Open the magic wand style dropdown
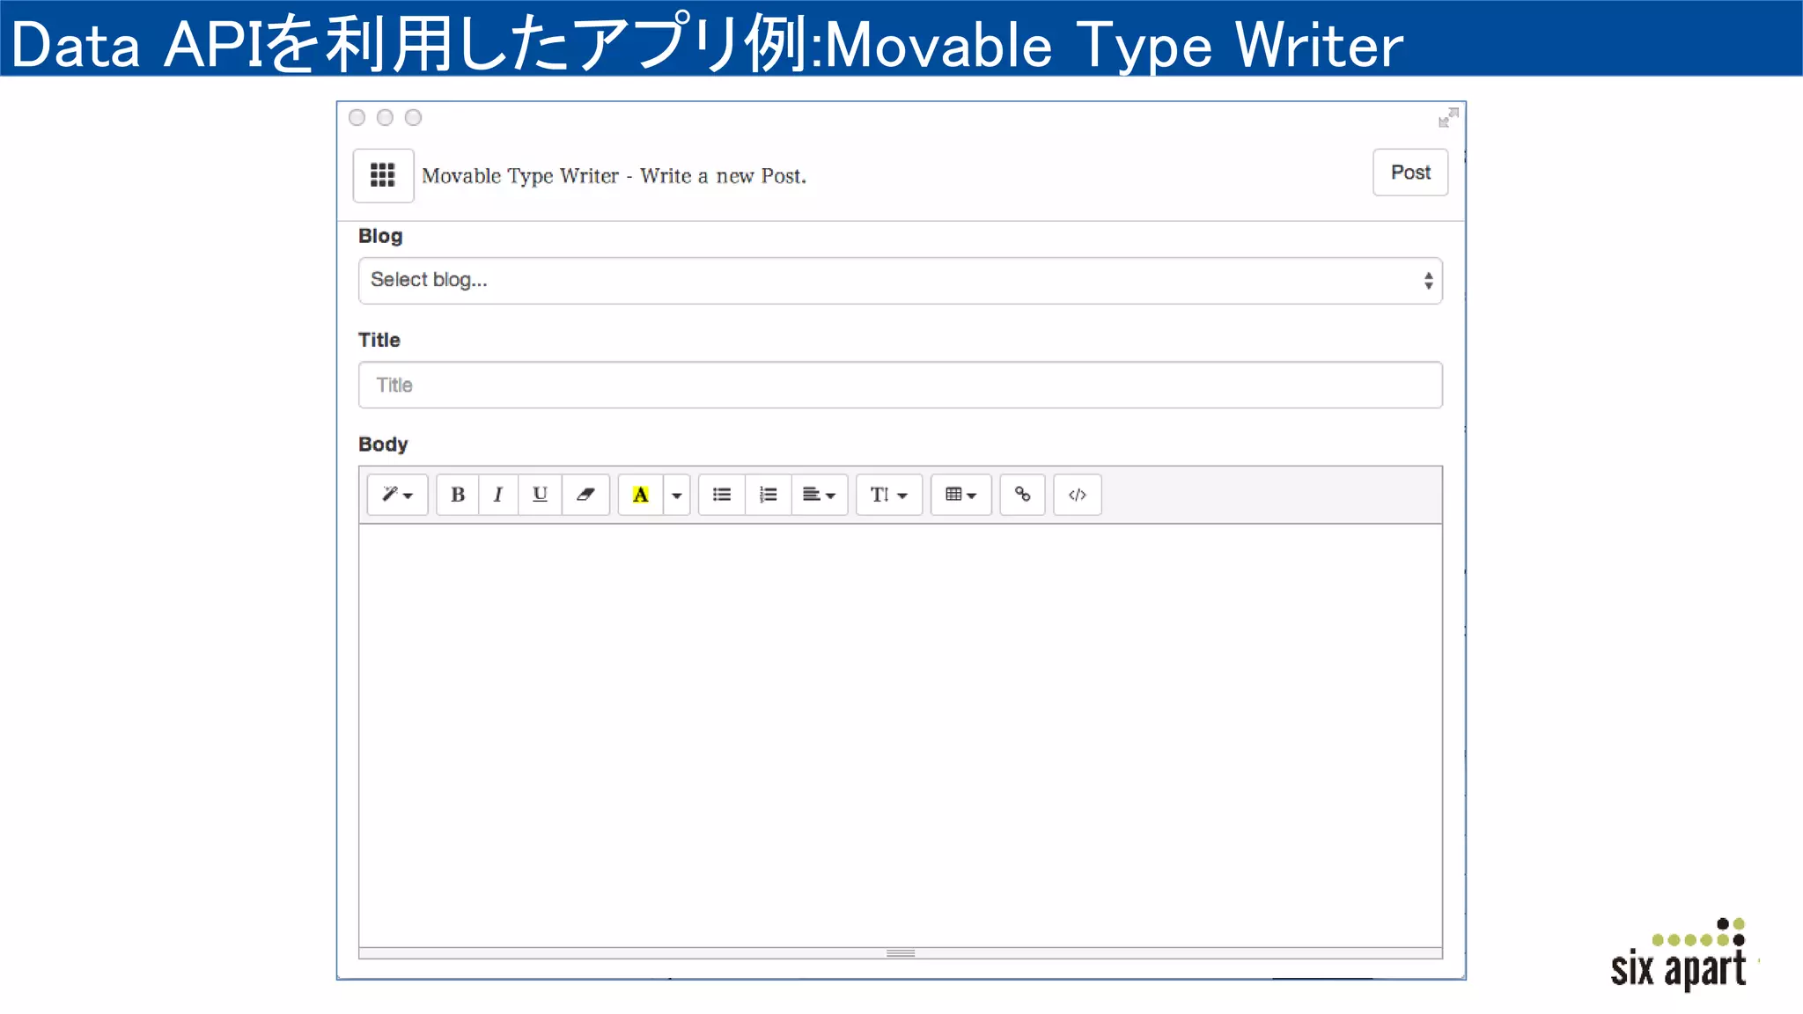This screenshot has height=1014, width=1803. [397, 495]
